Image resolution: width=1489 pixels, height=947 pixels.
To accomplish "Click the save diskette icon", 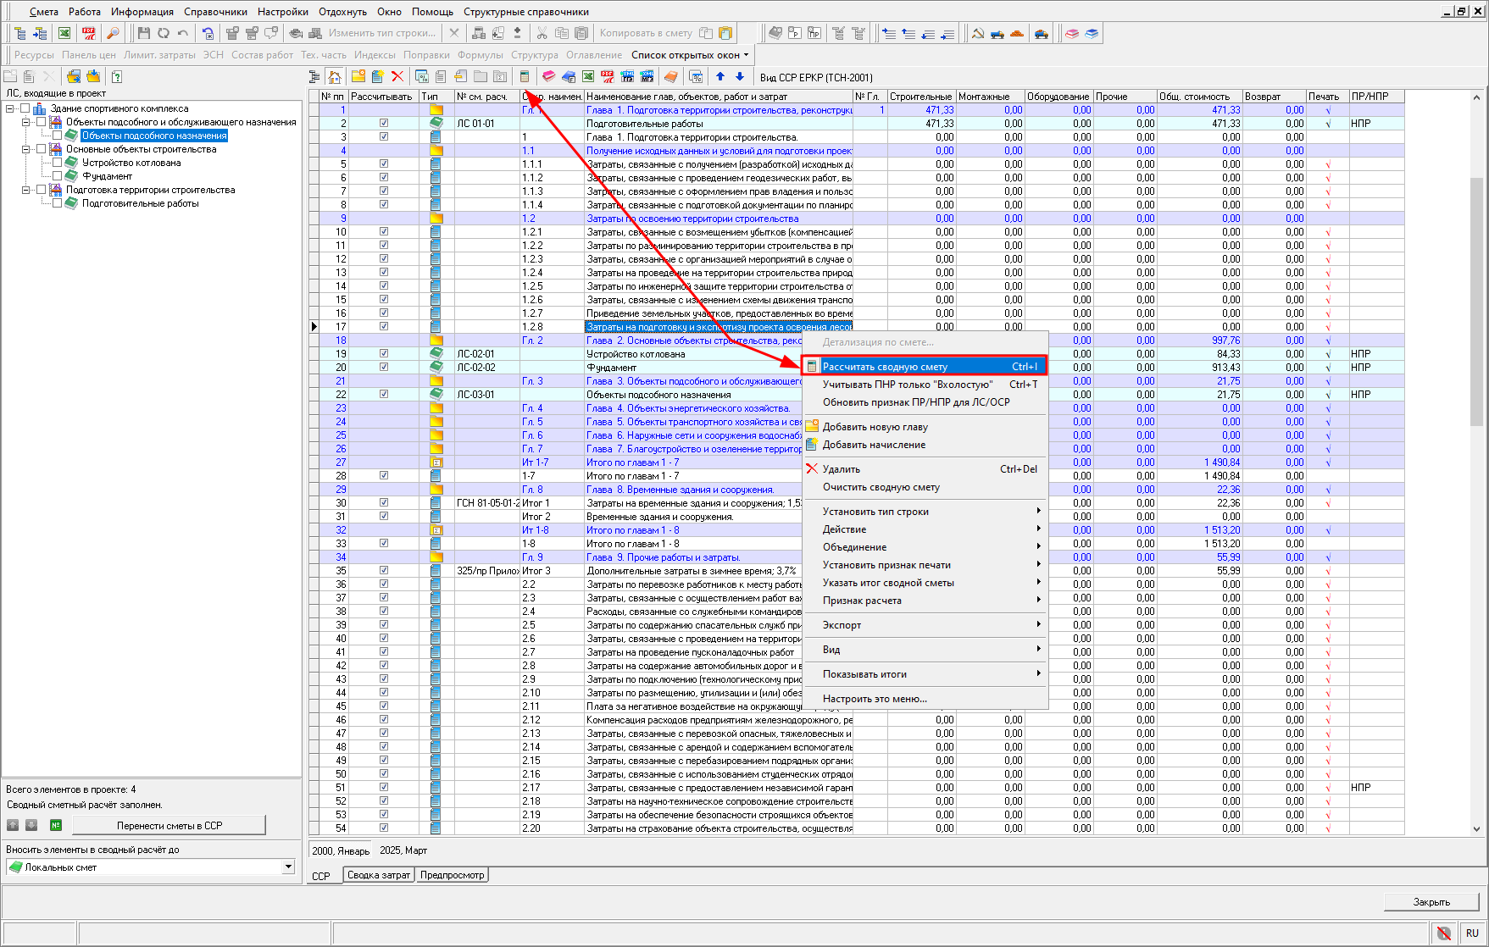I will (x=143, y=33).
